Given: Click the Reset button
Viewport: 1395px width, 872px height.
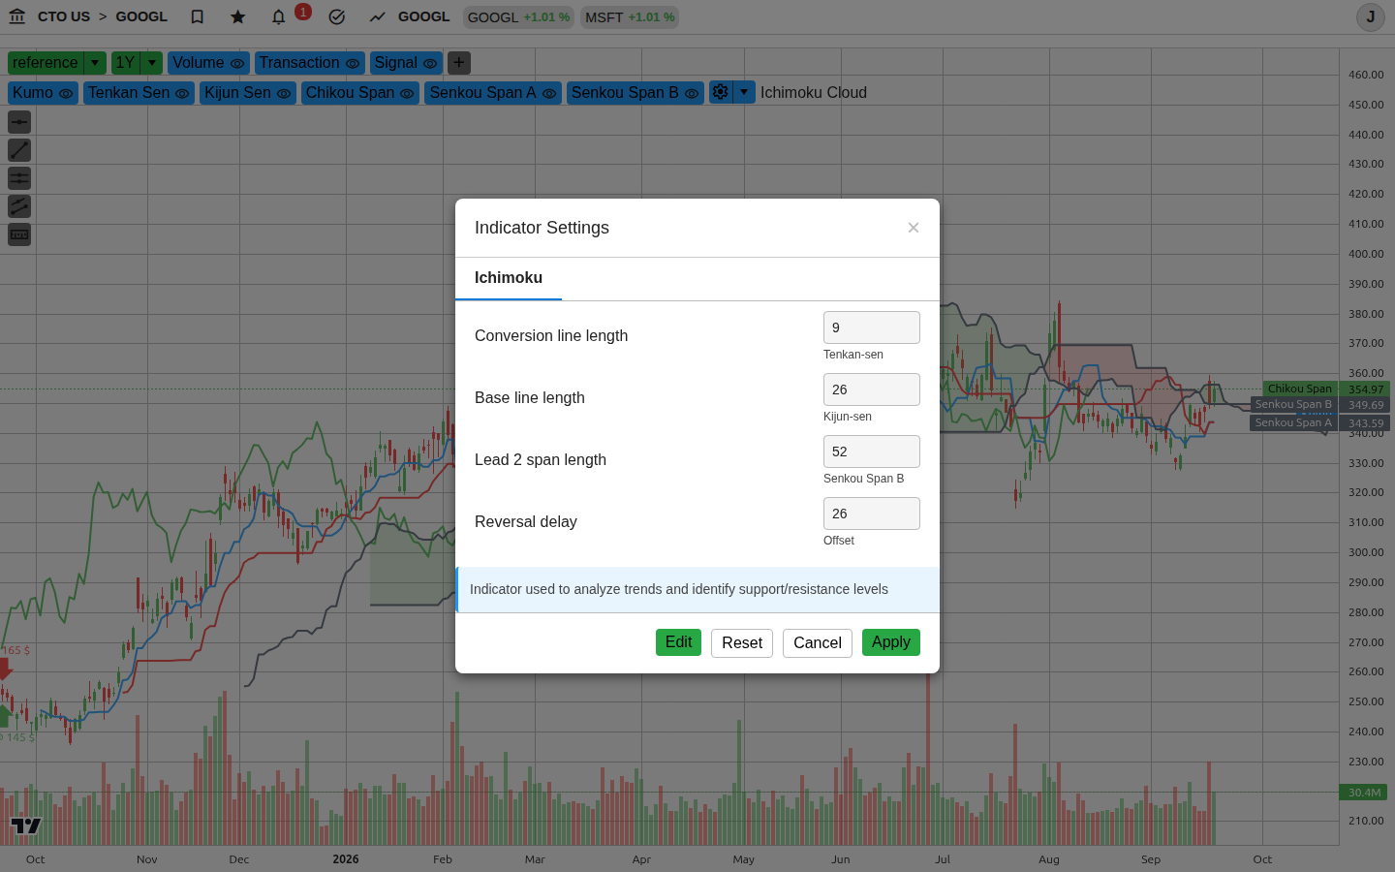Looking at the screenshot, I should click(742, 643).
